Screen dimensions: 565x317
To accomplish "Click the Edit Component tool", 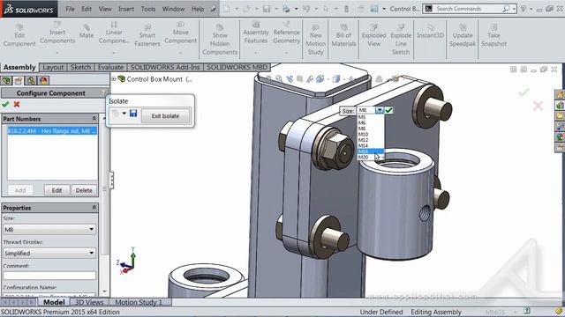I will click(19, 35).
